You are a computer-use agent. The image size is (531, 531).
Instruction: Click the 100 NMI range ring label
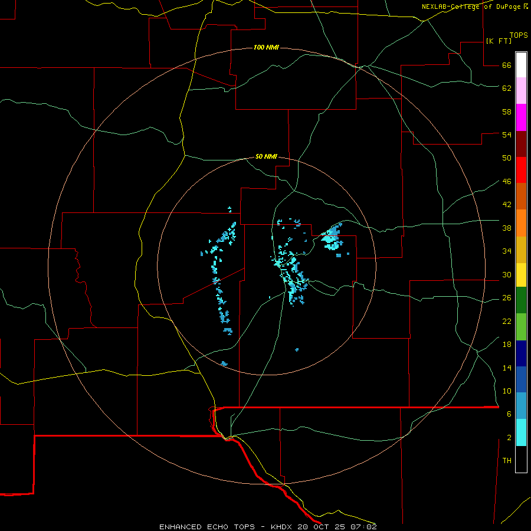coord(266,47)
